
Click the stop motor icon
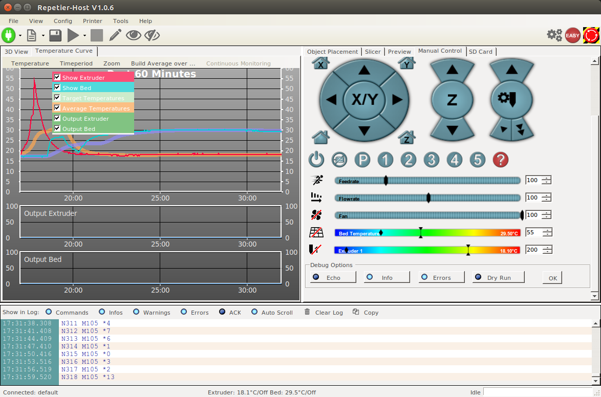339,160
